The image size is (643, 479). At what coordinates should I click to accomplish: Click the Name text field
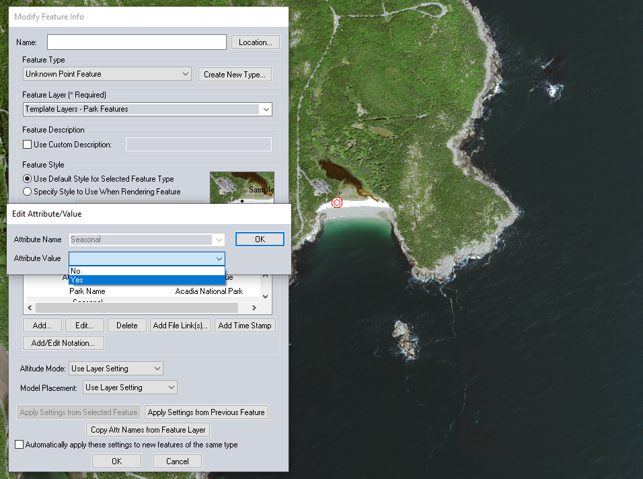[x=137, y=42]
